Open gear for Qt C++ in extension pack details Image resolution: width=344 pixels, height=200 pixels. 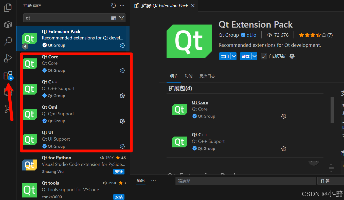[284, 149]
